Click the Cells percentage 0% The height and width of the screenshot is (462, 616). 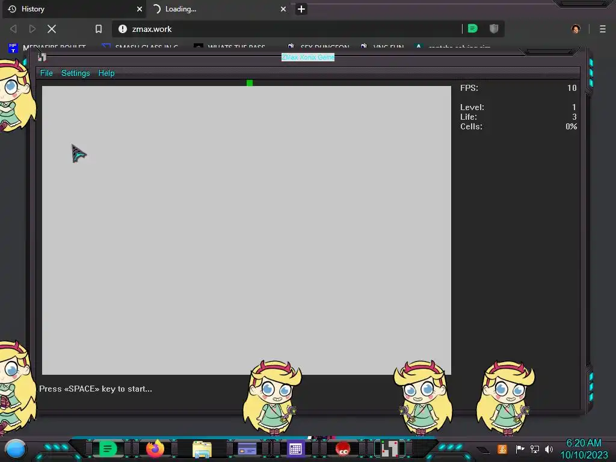point(571,126)
